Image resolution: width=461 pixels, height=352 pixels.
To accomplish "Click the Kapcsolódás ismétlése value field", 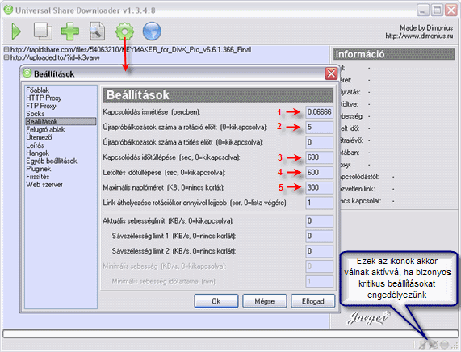I will [319, 112].
